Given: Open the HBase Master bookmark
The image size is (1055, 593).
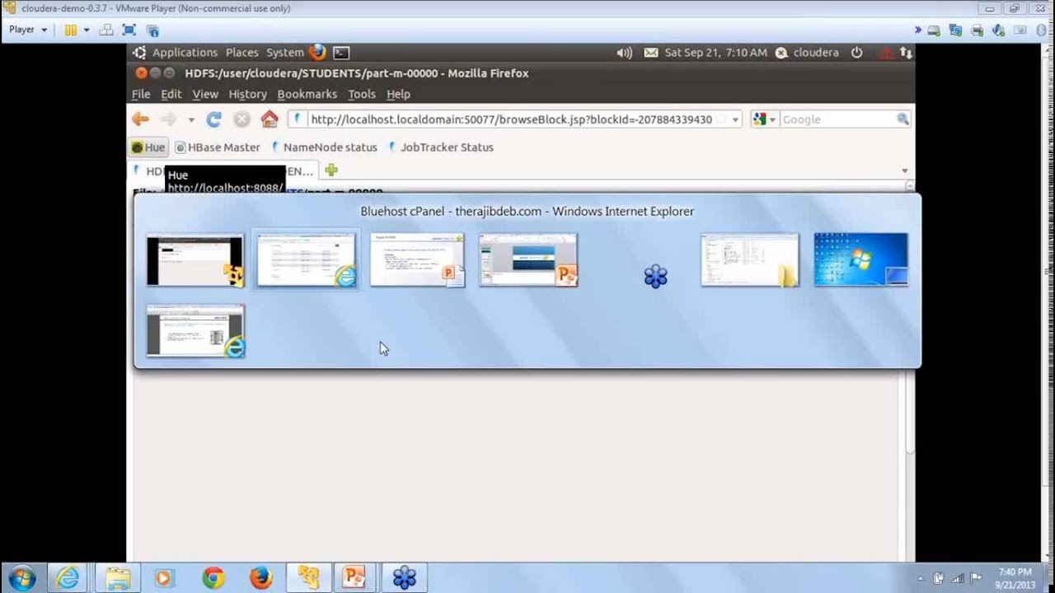Looking at the screenshot, I should click(x=217, y=147).
